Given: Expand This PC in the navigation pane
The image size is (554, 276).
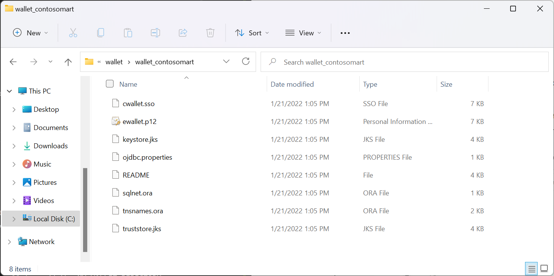Looking at the screenshot, I should [x=9, y=91].
